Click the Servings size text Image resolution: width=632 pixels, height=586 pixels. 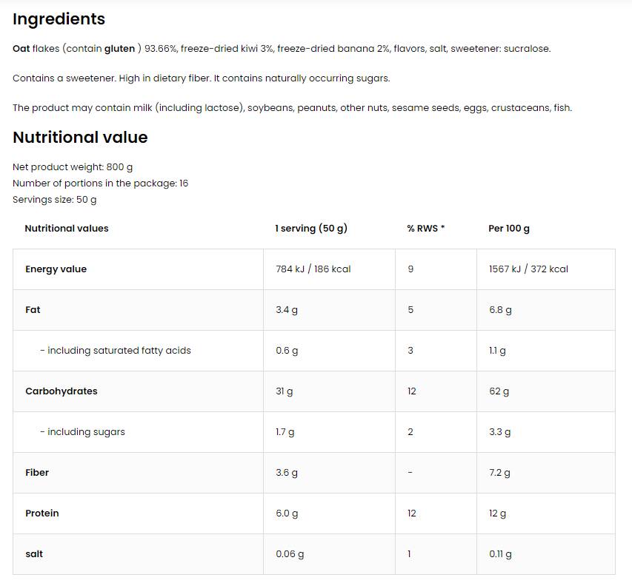(x=54, y=200)
